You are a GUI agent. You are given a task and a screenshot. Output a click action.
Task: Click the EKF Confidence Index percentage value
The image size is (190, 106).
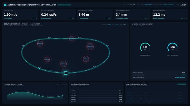tap(183, 75)
